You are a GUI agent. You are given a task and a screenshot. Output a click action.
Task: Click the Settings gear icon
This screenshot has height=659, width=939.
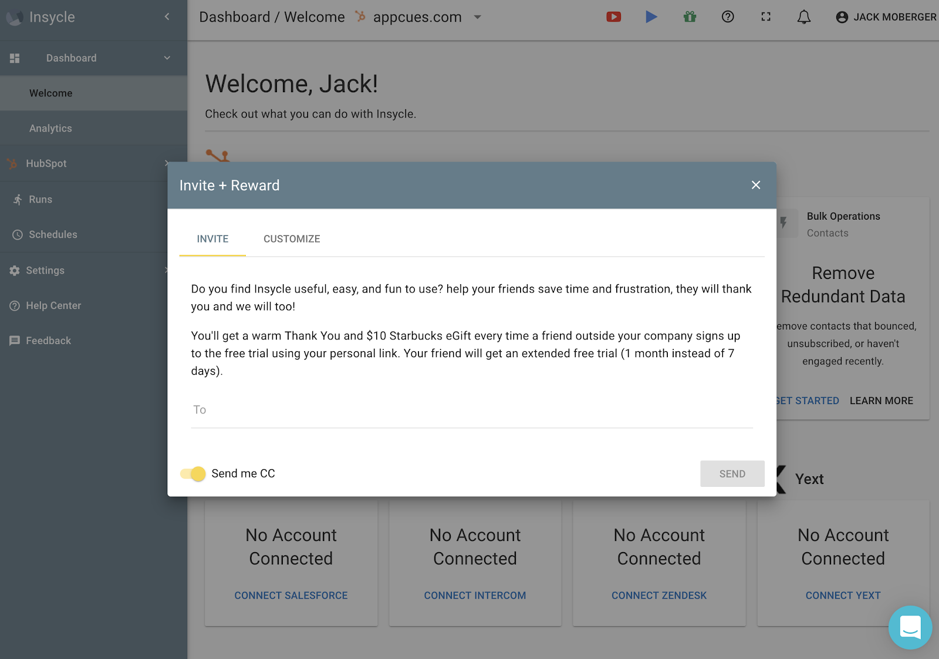(x=15, y=271)
